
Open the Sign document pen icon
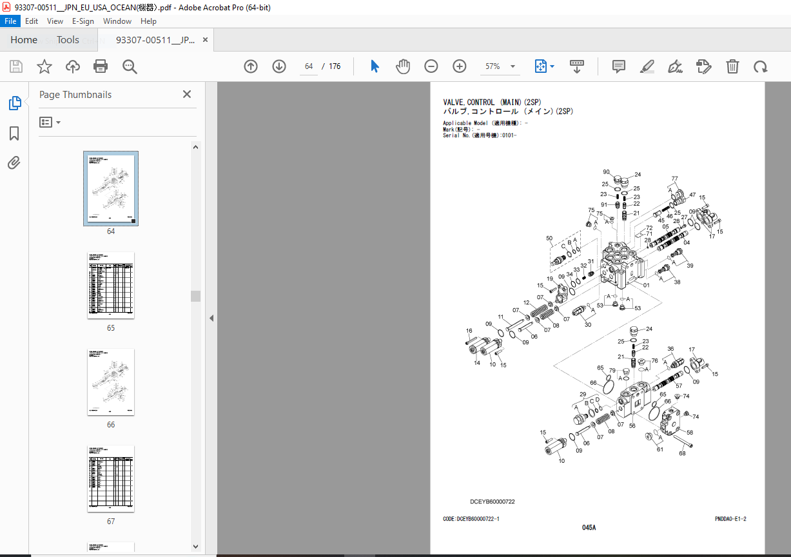click(x=675, y=66)
